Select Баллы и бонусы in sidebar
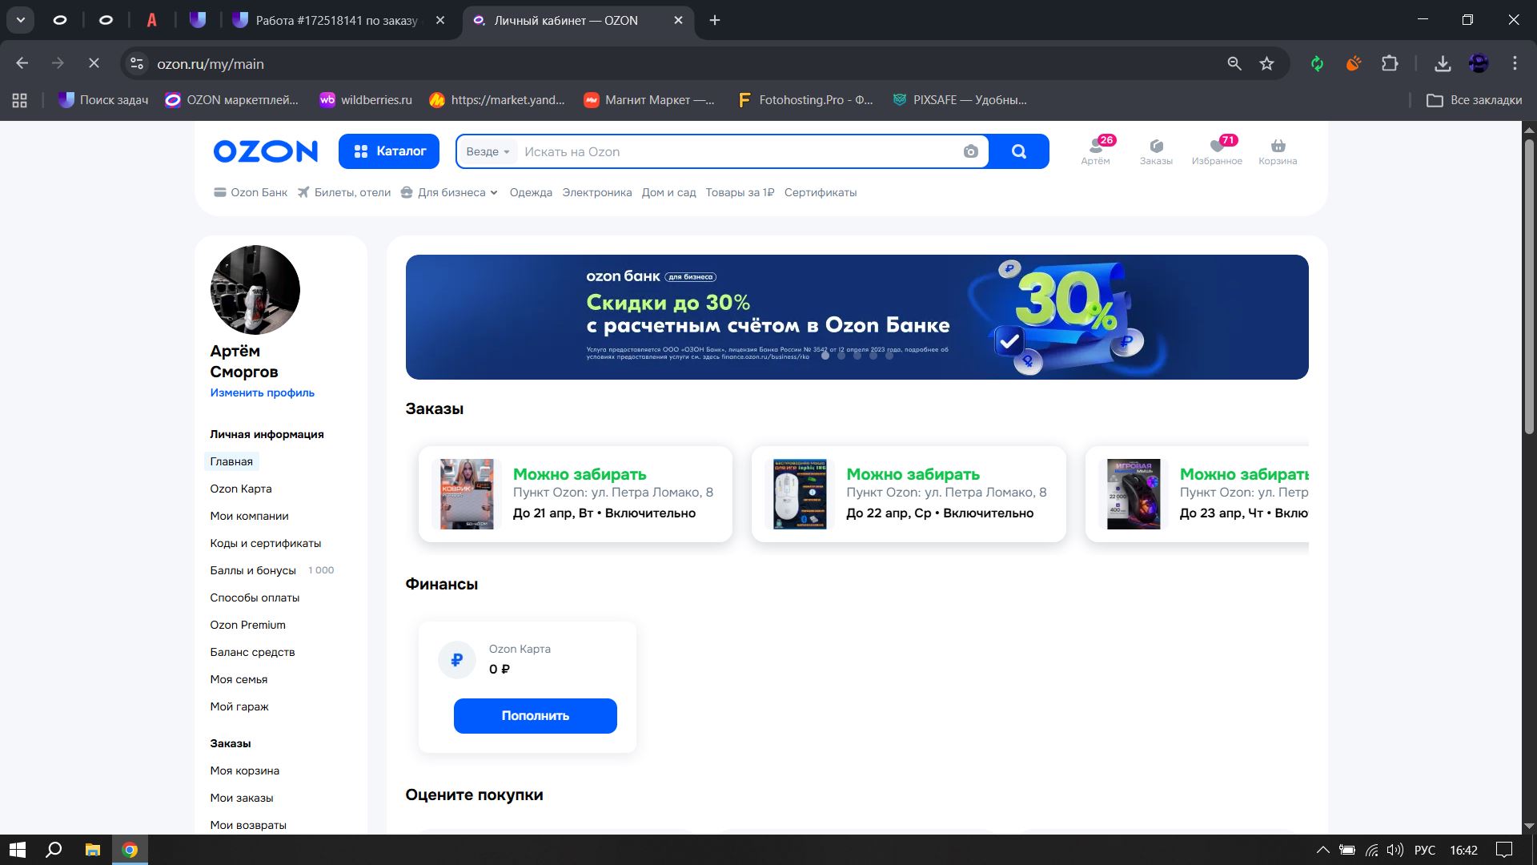The height and width of the screenshot is (865, 1537). coord(253,570)
